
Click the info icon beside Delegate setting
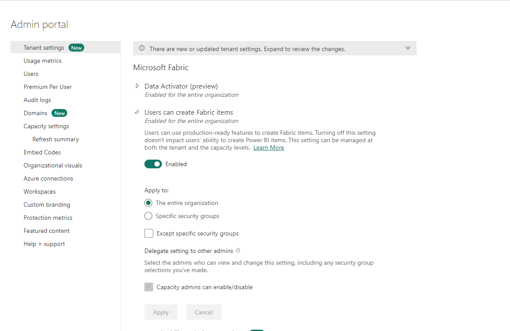click(238, 250)
